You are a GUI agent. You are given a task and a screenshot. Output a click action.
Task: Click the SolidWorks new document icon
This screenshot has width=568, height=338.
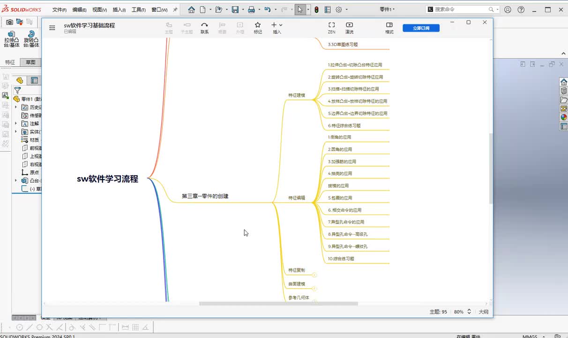tap(203, 9)
